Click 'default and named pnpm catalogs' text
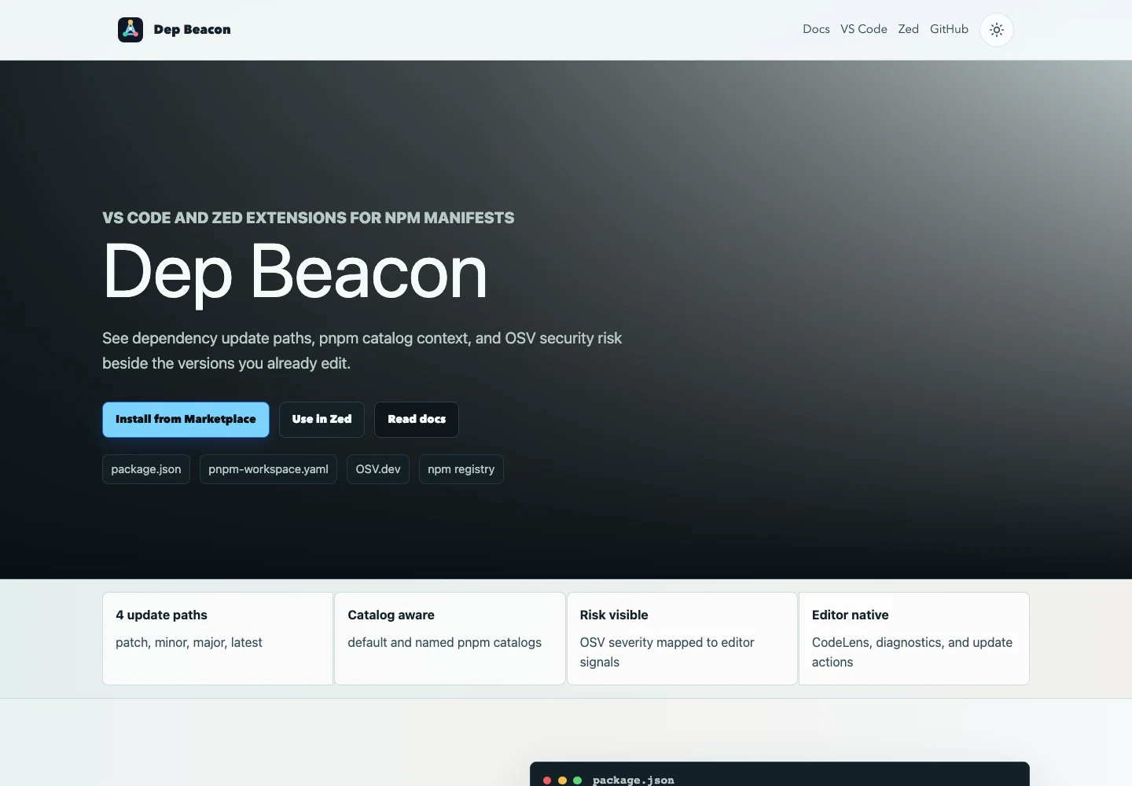 pyautogui.click(x=445, y=642)
